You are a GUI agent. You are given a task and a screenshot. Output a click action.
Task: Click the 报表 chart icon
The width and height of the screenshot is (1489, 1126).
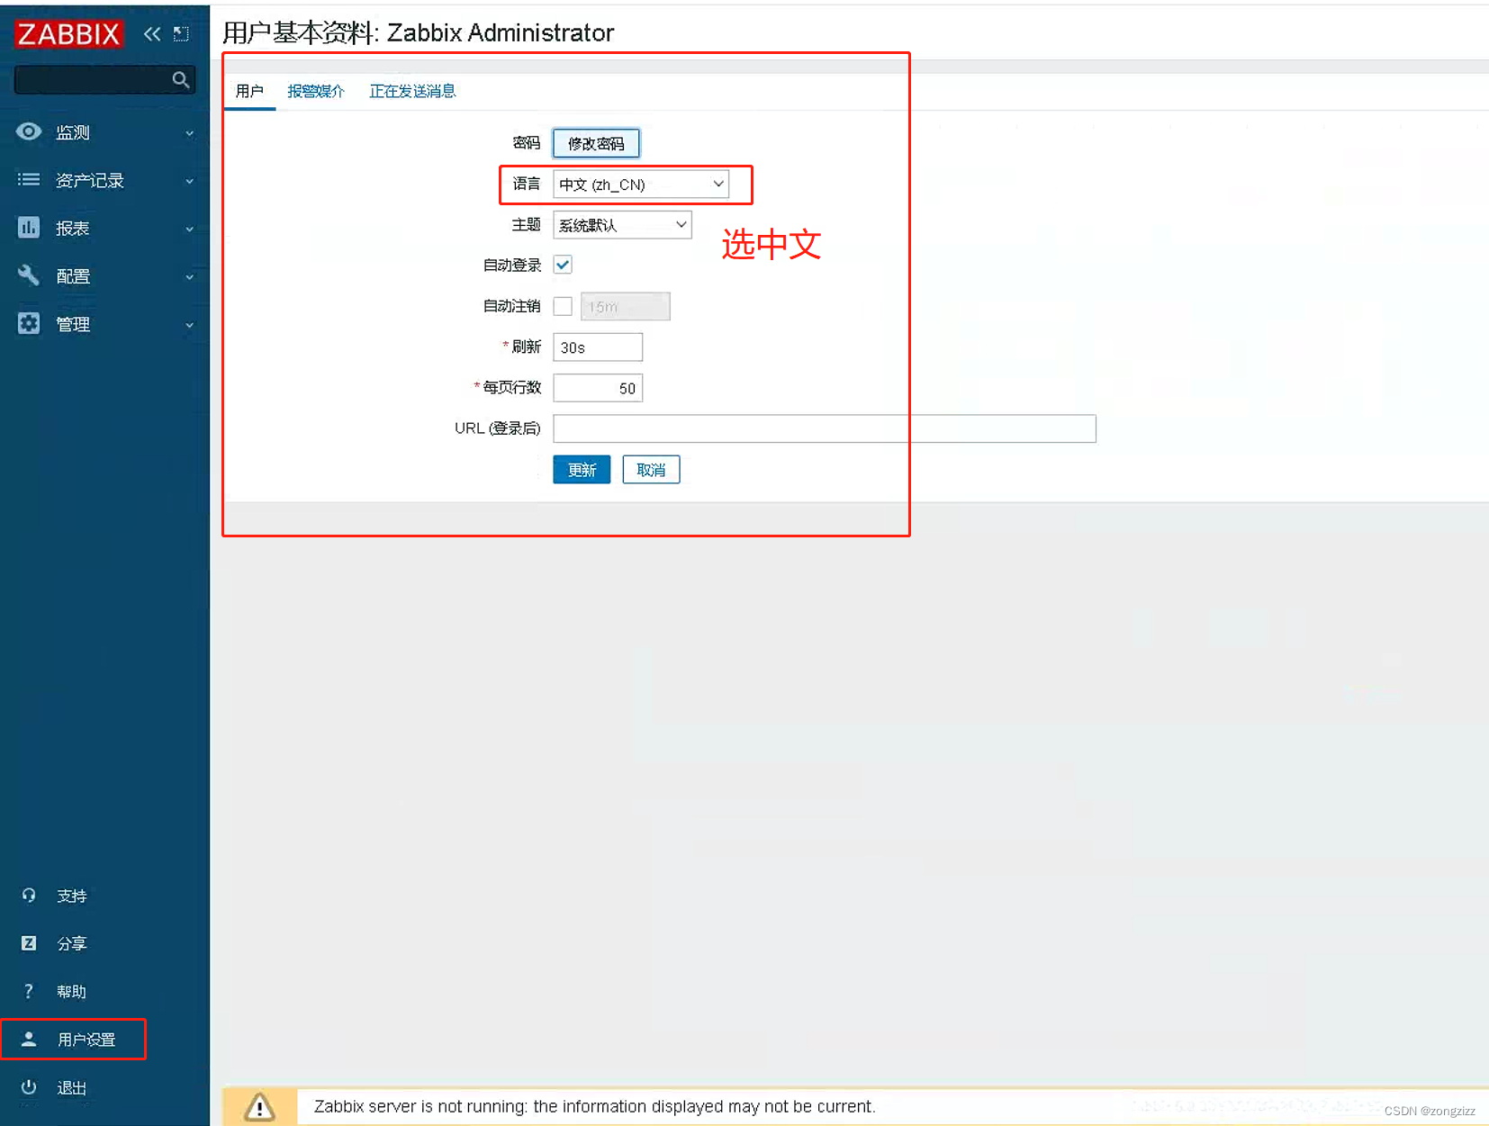[x=29, y=228]
